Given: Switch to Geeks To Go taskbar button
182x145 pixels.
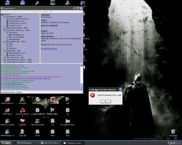Looking at the screenshot, I should (x=51, y=143).
